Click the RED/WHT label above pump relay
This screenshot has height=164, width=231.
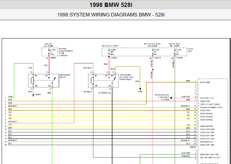pos(87,68)
